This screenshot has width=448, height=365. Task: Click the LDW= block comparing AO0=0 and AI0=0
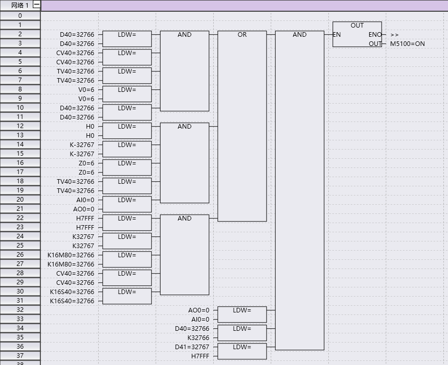pyautogui.click(x=242, y=314)
